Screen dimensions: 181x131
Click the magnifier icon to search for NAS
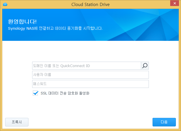[x=145, y=66]
